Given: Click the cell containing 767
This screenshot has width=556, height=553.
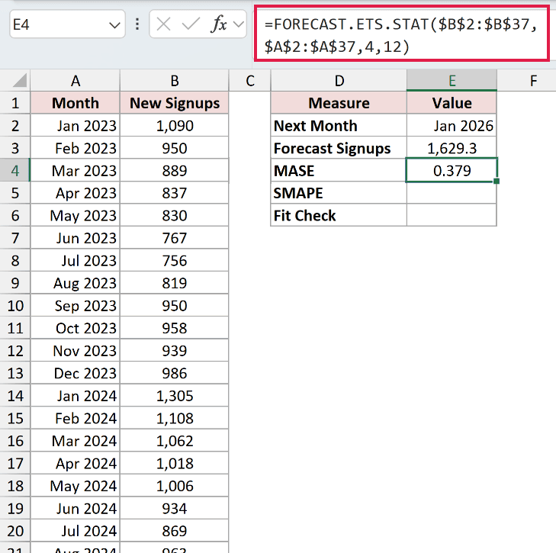Looking at the screenshot, I should click(x=175, y=238).
